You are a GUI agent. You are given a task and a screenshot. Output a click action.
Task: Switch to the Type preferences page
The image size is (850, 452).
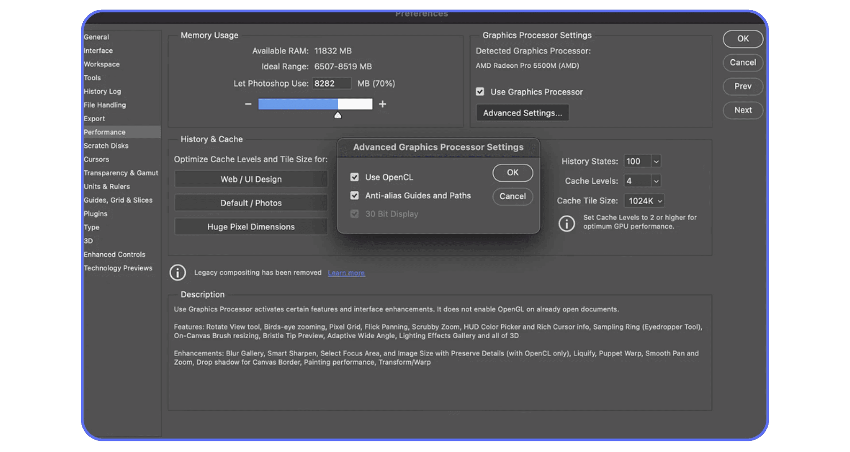point(92,227)
